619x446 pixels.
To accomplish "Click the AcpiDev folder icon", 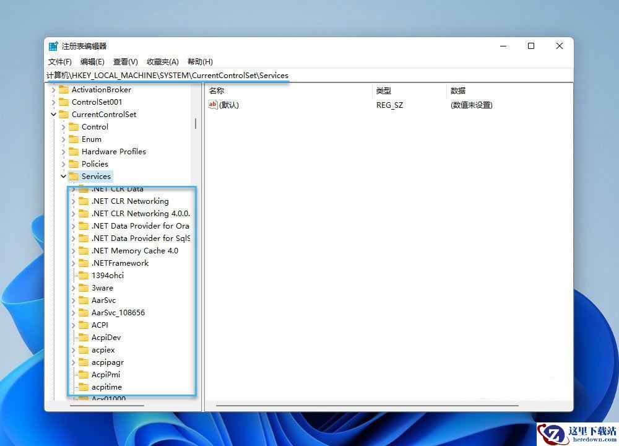I will 84,338.
